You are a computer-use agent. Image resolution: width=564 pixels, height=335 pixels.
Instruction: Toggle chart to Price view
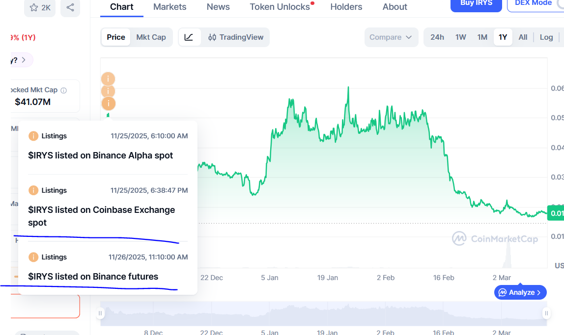tap(116, 37)
